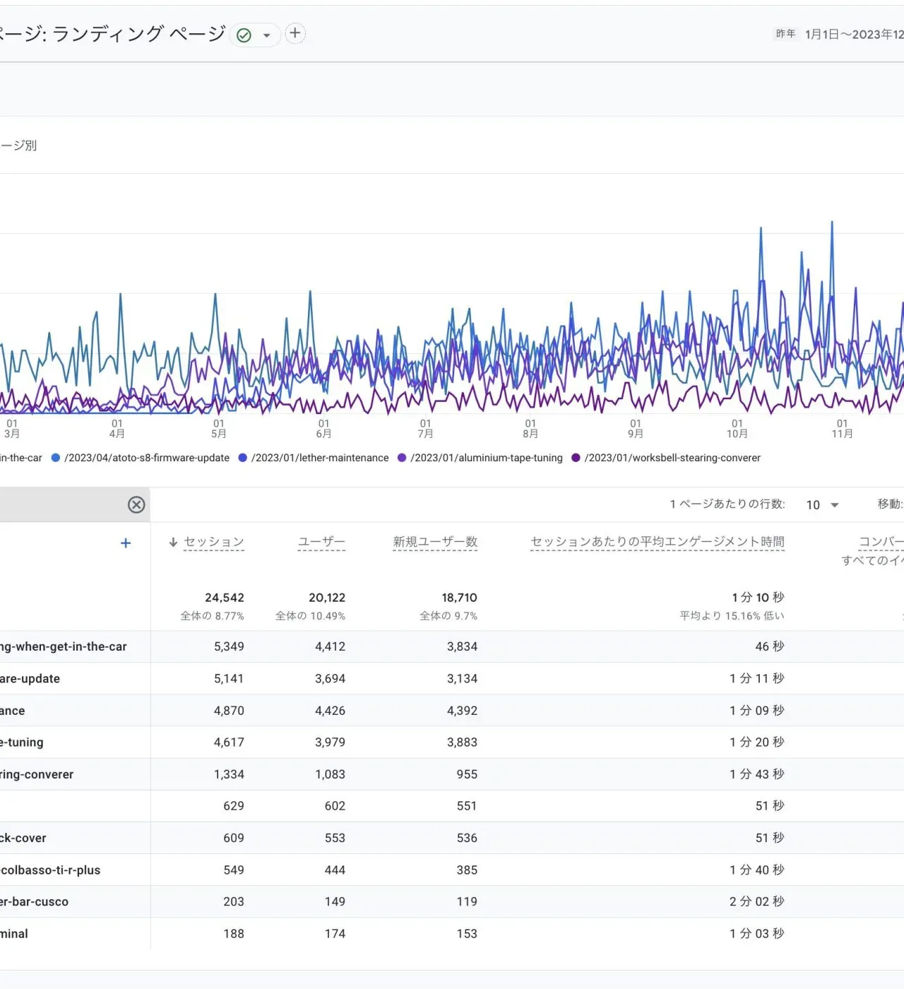Click the users cell 3,694
Viewport: 904px width, 989px height.
pyautogui.click(x=330, y=678)
